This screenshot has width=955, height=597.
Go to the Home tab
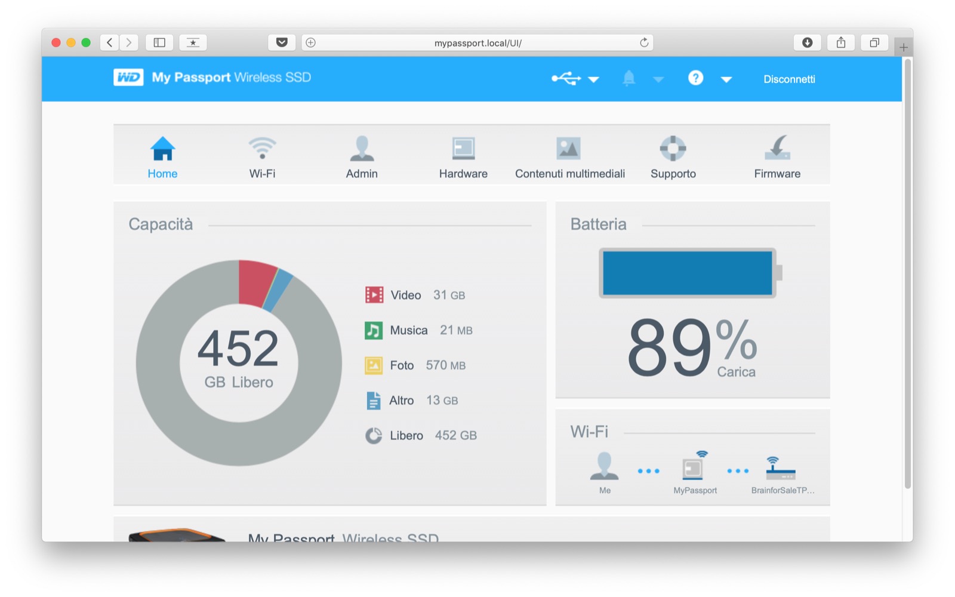[162, 157]
